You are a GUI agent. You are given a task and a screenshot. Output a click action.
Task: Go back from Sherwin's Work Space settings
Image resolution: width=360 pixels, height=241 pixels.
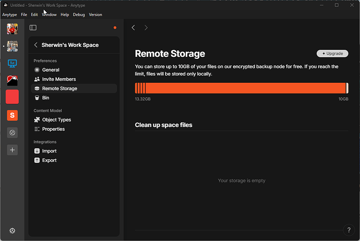(x=36, y=45)
